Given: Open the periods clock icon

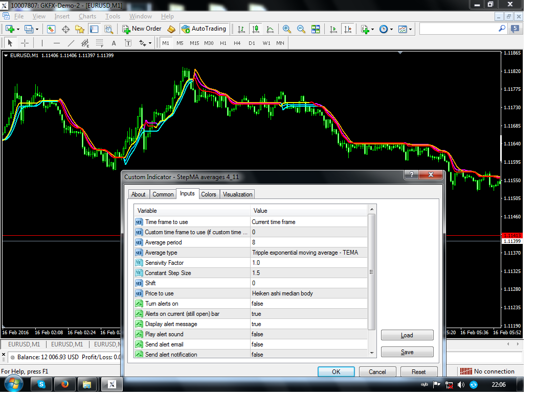Looking at the screenshot, I should click(384, 29).
